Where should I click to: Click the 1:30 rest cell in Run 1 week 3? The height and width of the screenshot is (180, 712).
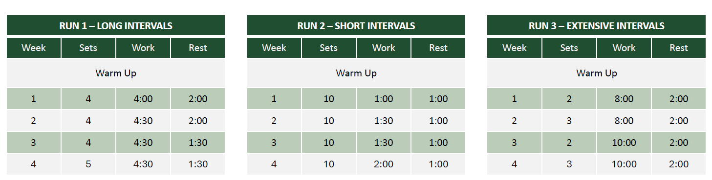click(x=198, y=143)
